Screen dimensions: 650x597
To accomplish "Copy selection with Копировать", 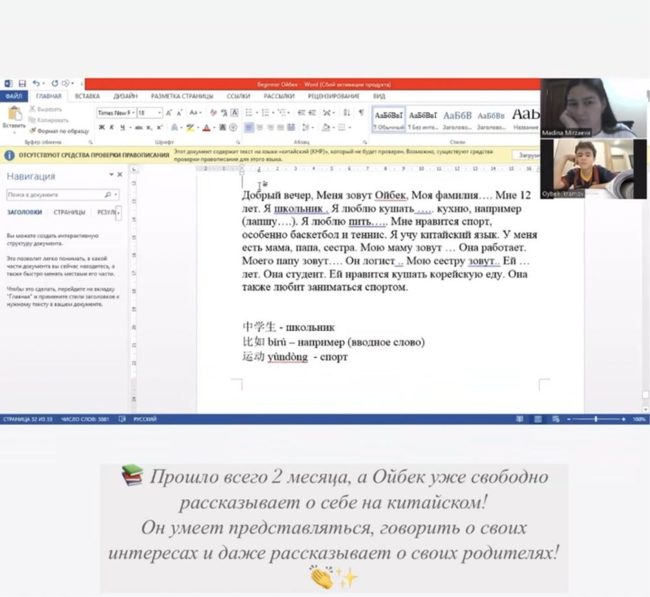I will click(49, 120).
